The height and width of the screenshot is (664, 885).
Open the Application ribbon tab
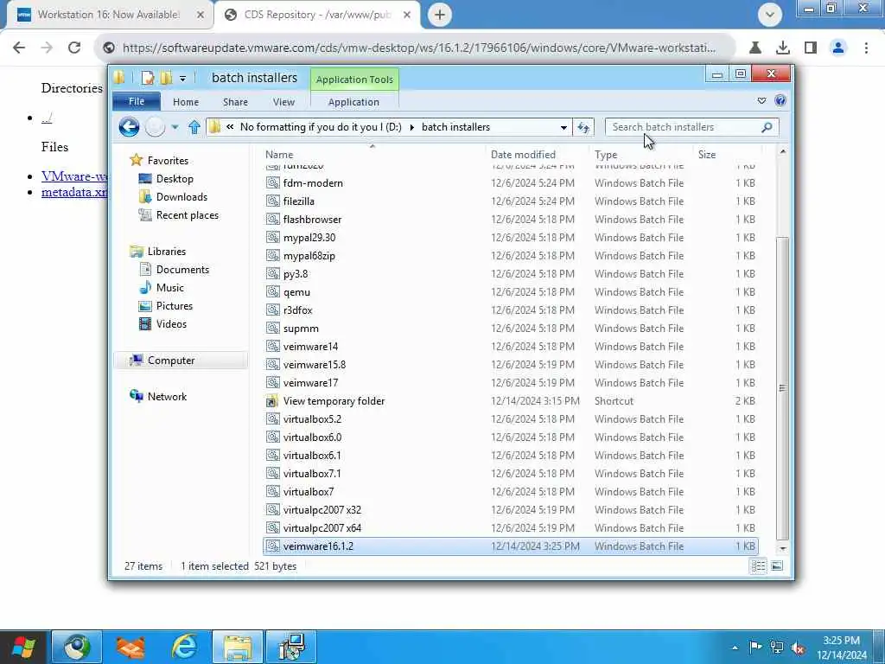tap(353, 102)
